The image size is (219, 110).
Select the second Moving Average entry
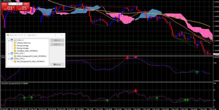[x=22, y=48]
